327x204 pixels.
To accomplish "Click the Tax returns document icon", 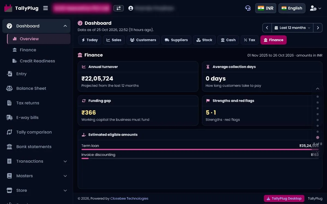I will click(10, 103).
